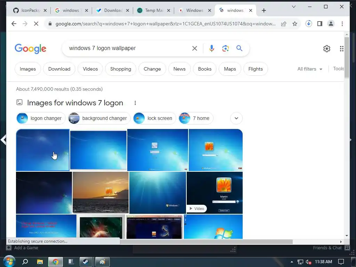The image size is (356, 267).
Task: Select the Shopping filter chip
Action: (121, 69)
